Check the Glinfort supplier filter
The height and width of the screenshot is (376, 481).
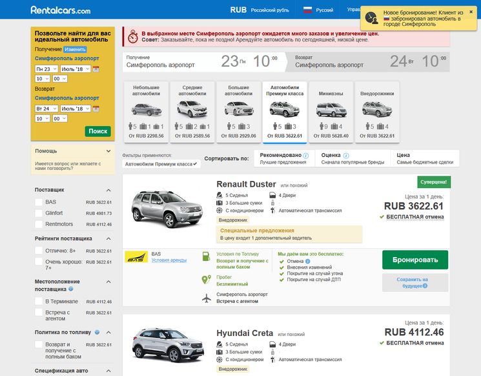pos(39,213)
